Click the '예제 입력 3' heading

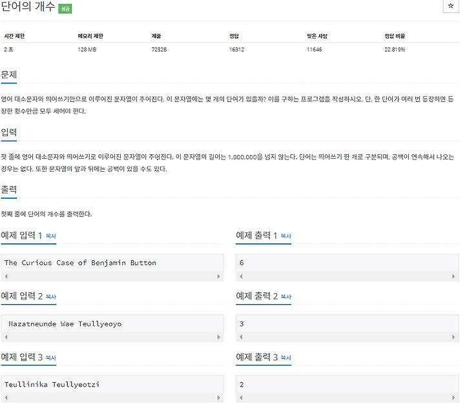pyautogui.click(x=22, y=357)
